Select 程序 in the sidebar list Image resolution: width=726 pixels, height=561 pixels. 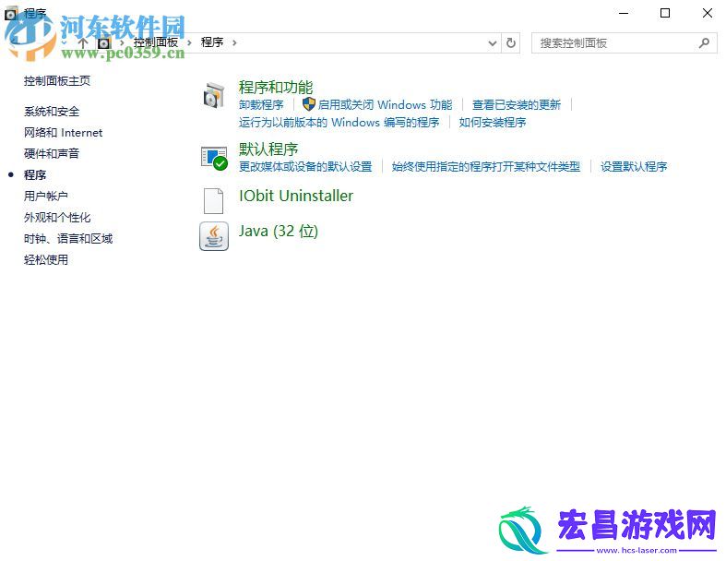(x=35, y=175)
